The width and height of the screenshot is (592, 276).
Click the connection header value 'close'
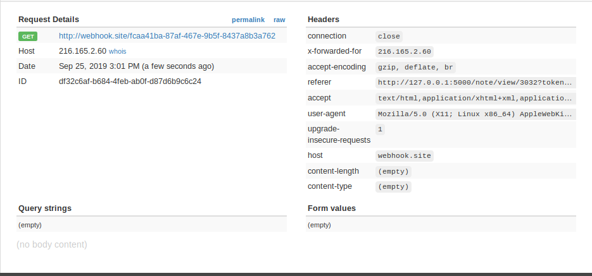pyautogui.click(x=389, y=37)
